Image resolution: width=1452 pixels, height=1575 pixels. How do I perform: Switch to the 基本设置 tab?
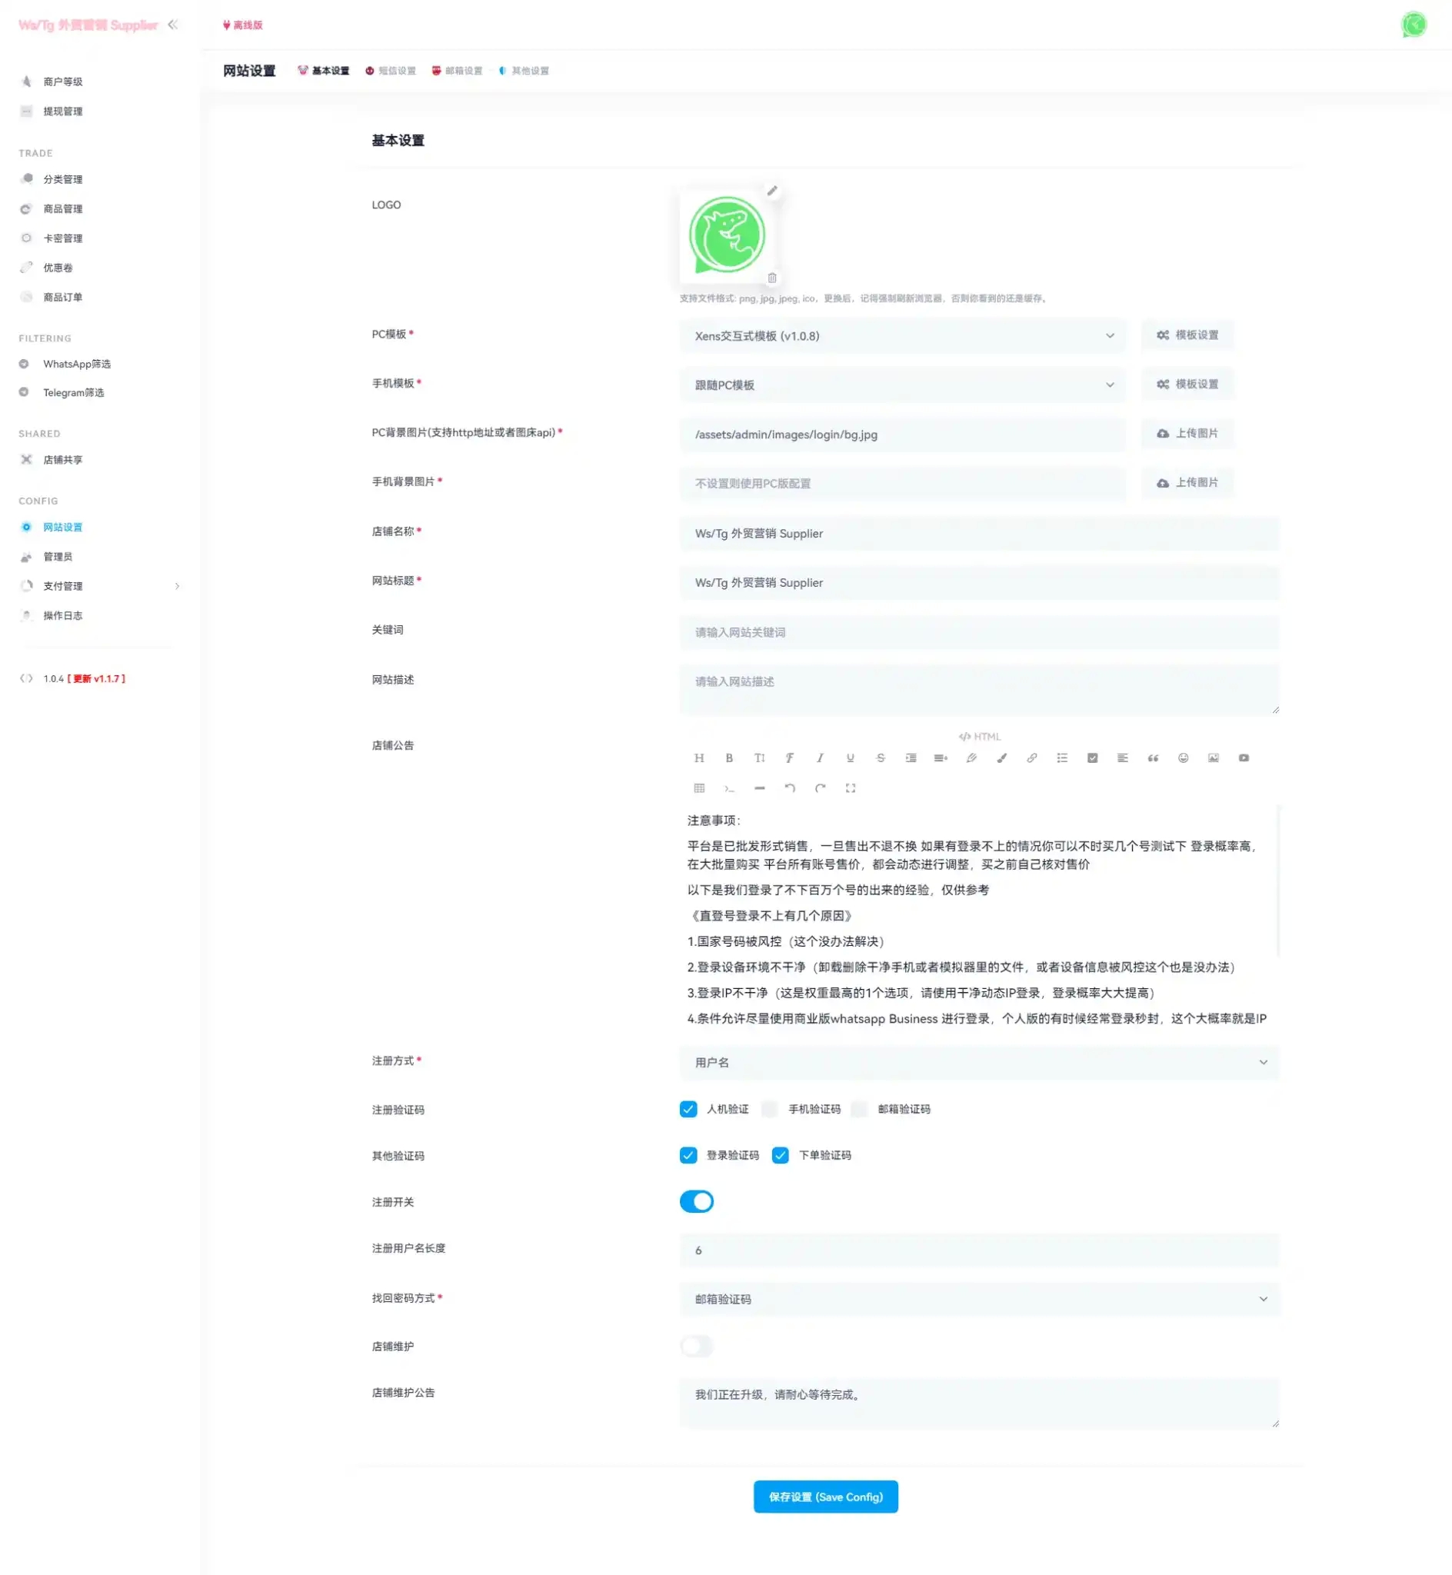[323, 71]
